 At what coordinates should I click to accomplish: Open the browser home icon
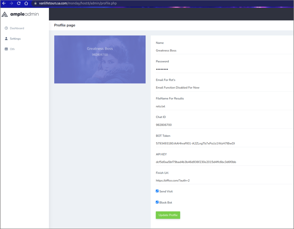coord(26,3)
